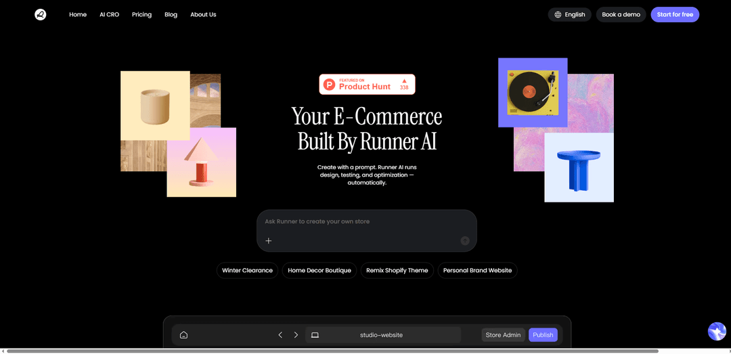Click the forward arrow in studio toolbar

tap(296, 335)
